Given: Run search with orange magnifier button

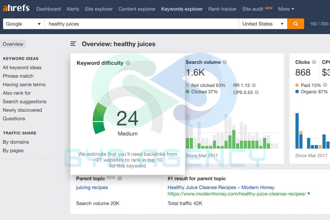Looking at the screenshot, I should (296, 24).
